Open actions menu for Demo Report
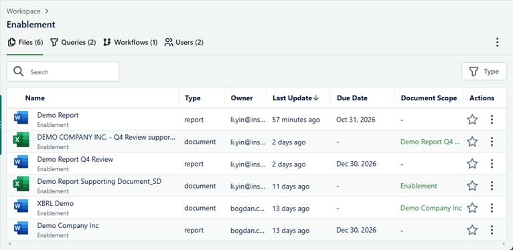This screenshot has width=513, height=250. pyautogui.click(x=492, y=120)
